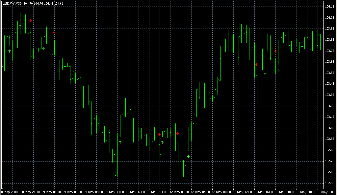Click the 102.95 price axis label
The image size is (337, 195).
(329, 139)
